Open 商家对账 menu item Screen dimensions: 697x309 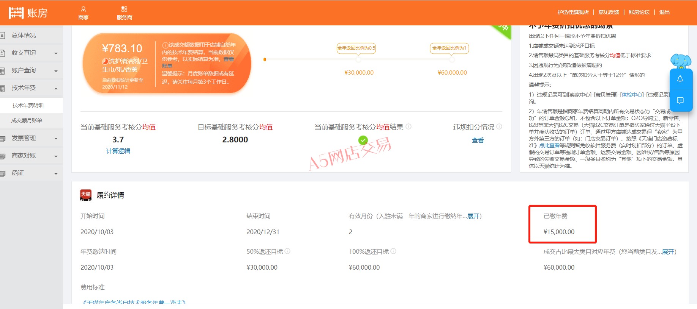24,156
